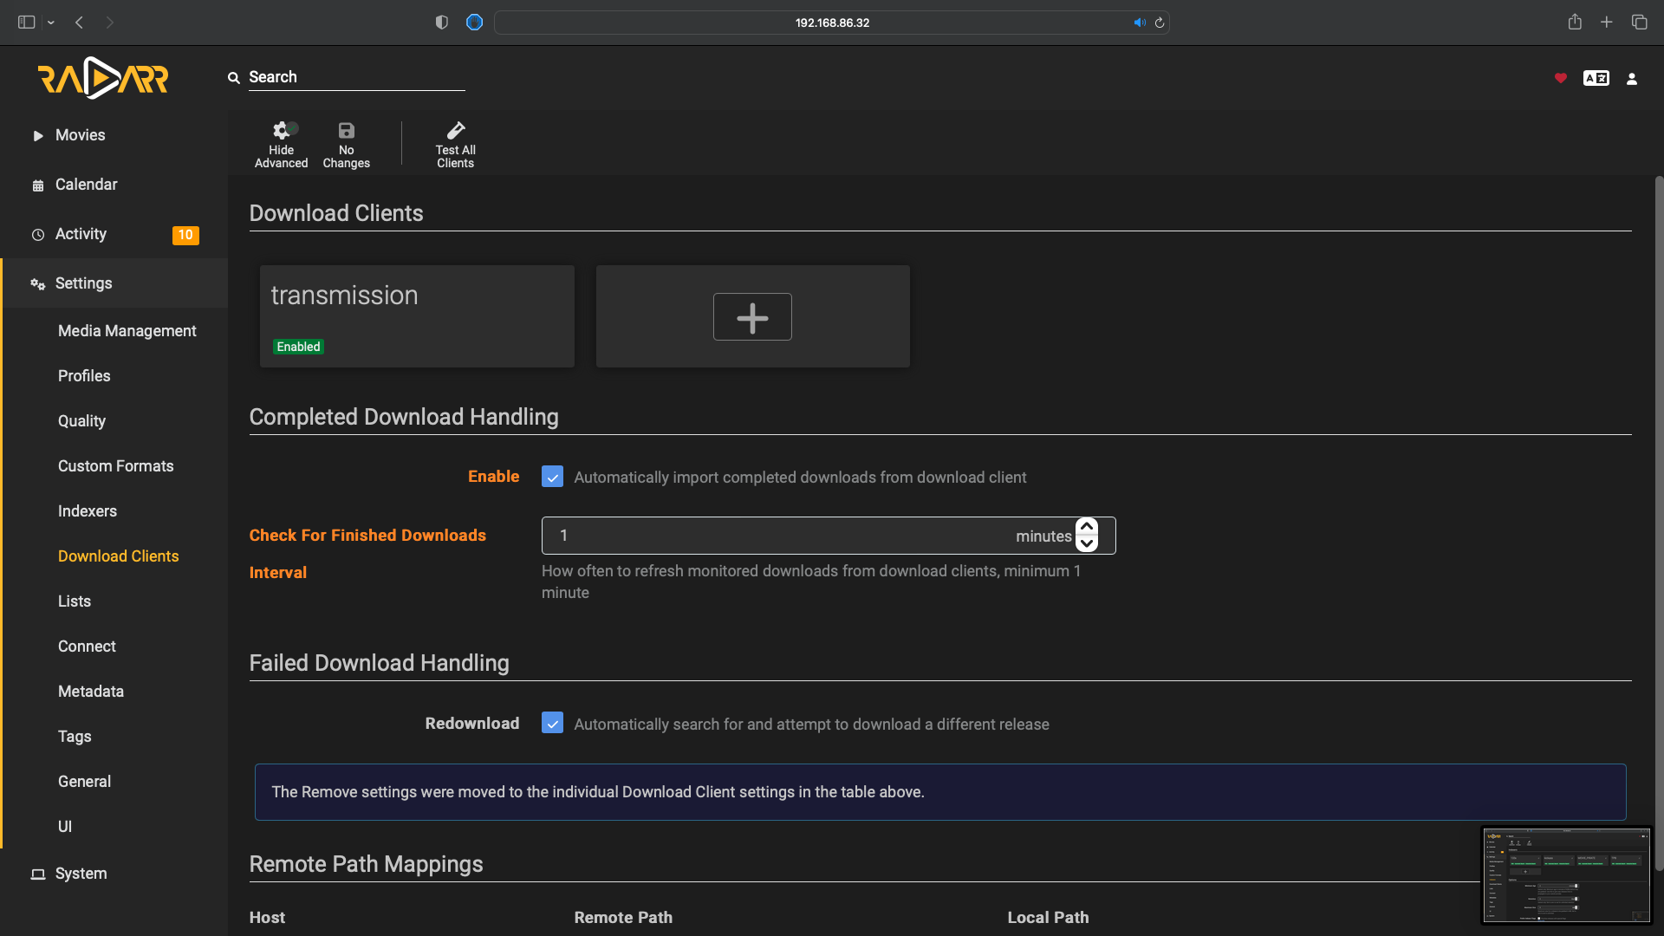Toggle the Redownload checkbox
The height and width of the screenshot is (936, 1664).
(552, 723)
